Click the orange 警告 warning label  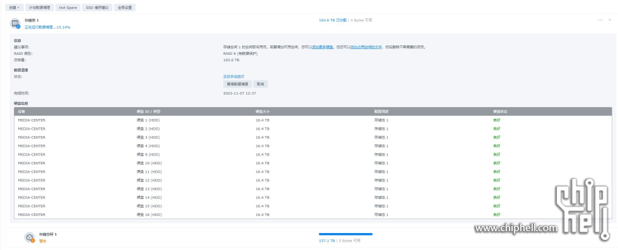click(43, 241)
